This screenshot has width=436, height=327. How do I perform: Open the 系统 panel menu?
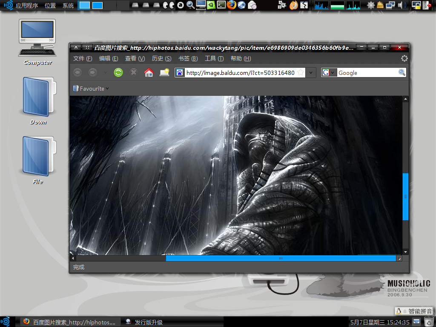point(68,5)
